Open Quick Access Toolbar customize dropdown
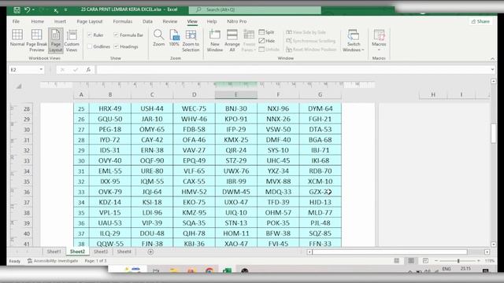Screen dimensions: 504x283 (65, 10)
